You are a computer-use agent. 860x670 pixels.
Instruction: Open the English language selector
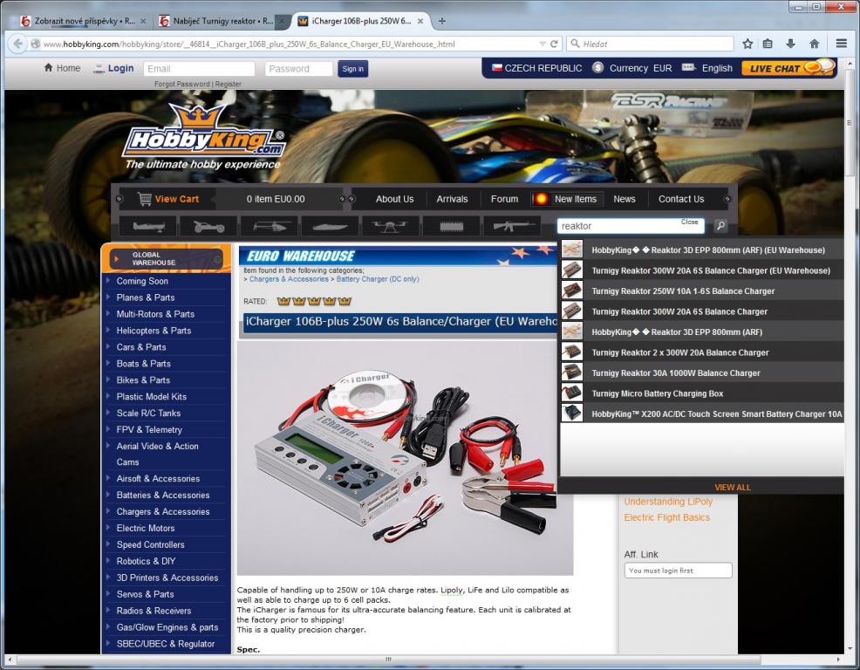707,68
